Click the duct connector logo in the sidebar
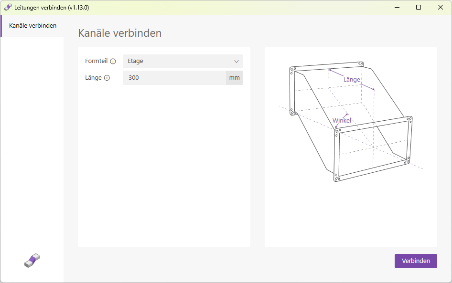 click(32, 260)
